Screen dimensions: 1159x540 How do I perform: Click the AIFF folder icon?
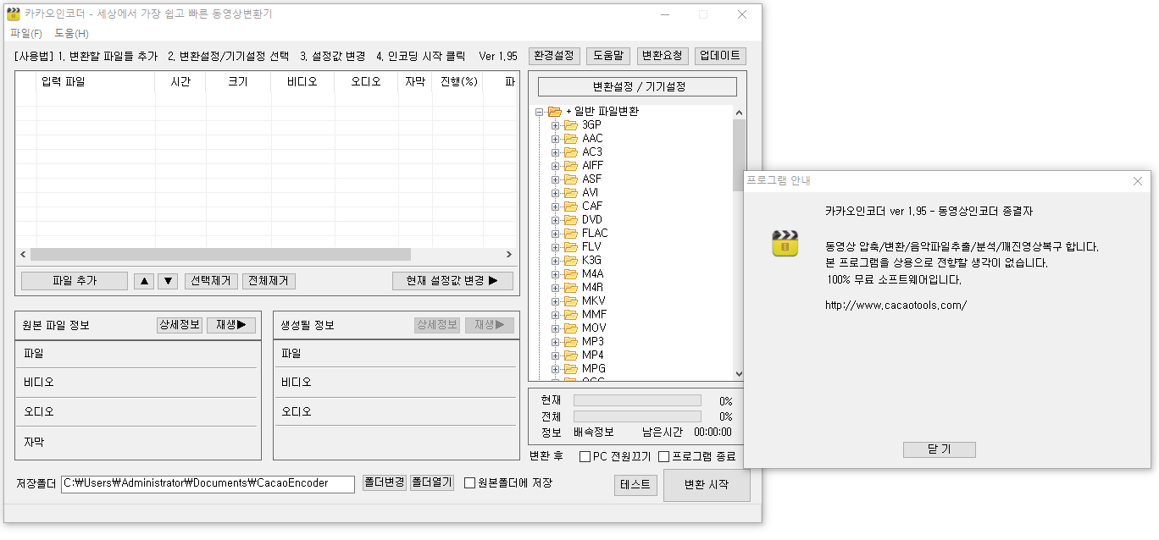tap(570, 166)
